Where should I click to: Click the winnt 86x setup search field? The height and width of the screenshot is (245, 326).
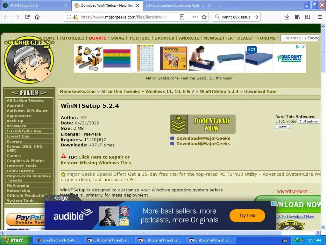236,17
